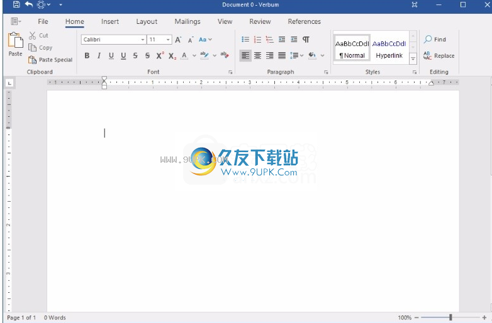Click the Save icon in title bar
The width and height of the screenshot is (492, 323).
[x=16, y=4]
